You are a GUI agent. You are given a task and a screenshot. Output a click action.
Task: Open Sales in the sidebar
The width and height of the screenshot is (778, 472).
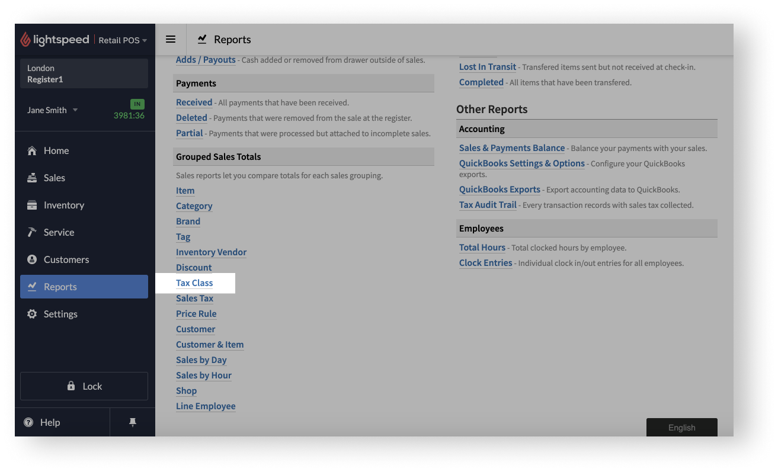coord(84,178)
